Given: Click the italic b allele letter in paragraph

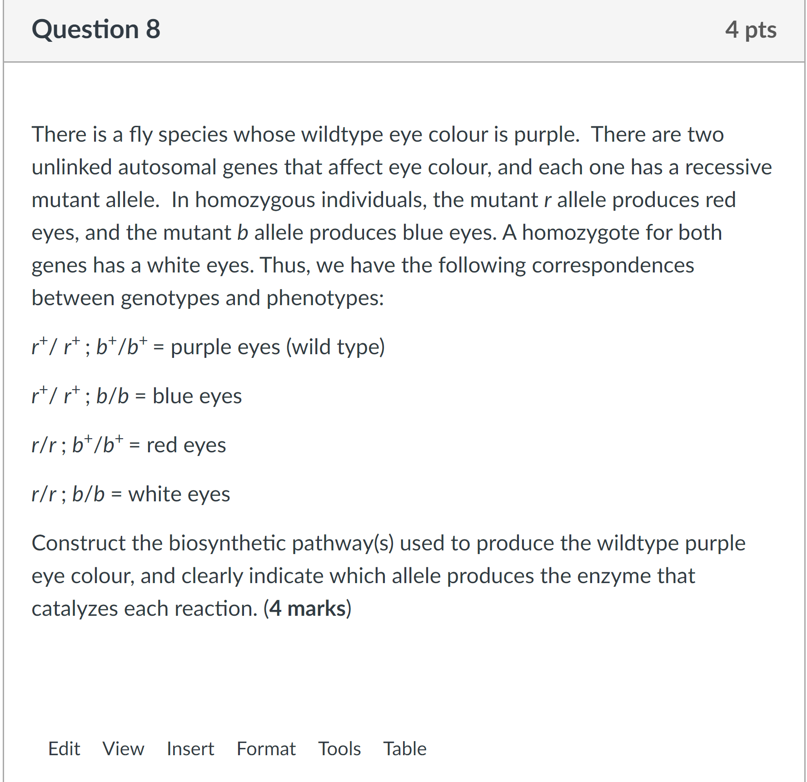Looking at the screenshot, I should (243, 233).
